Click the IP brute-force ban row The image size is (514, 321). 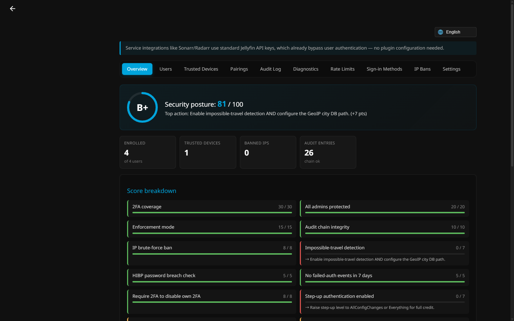coord(212,253)
